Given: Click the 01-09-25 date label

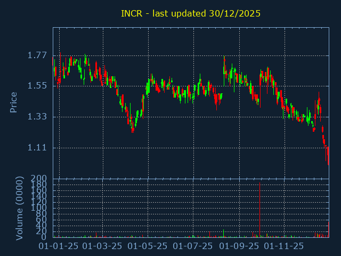Looking at the screenshot, I should [x=238, y=246].
